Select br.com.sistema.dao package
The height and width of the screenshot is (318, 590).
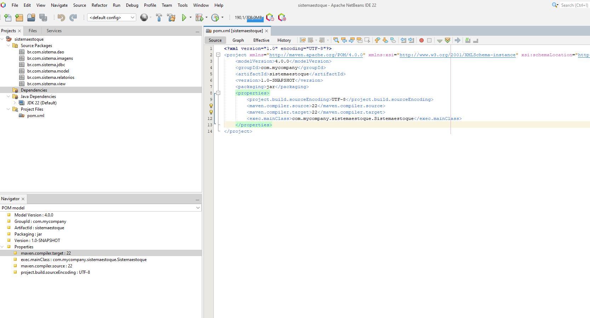45,52
